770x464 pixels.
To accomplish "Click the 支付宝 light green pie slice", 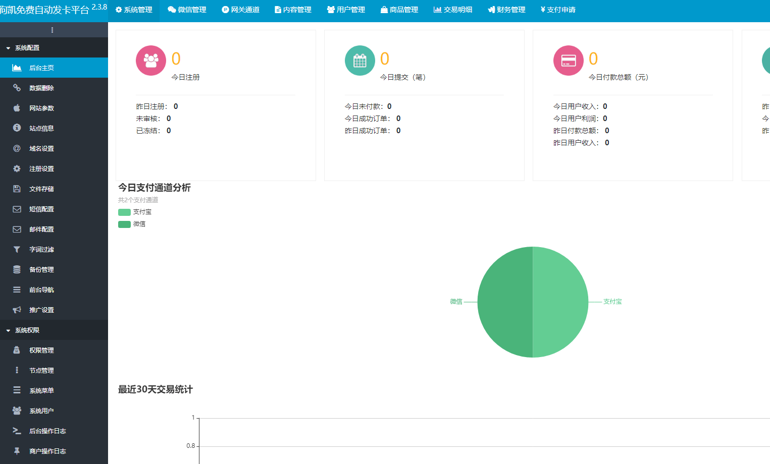I will click(560, 302).
